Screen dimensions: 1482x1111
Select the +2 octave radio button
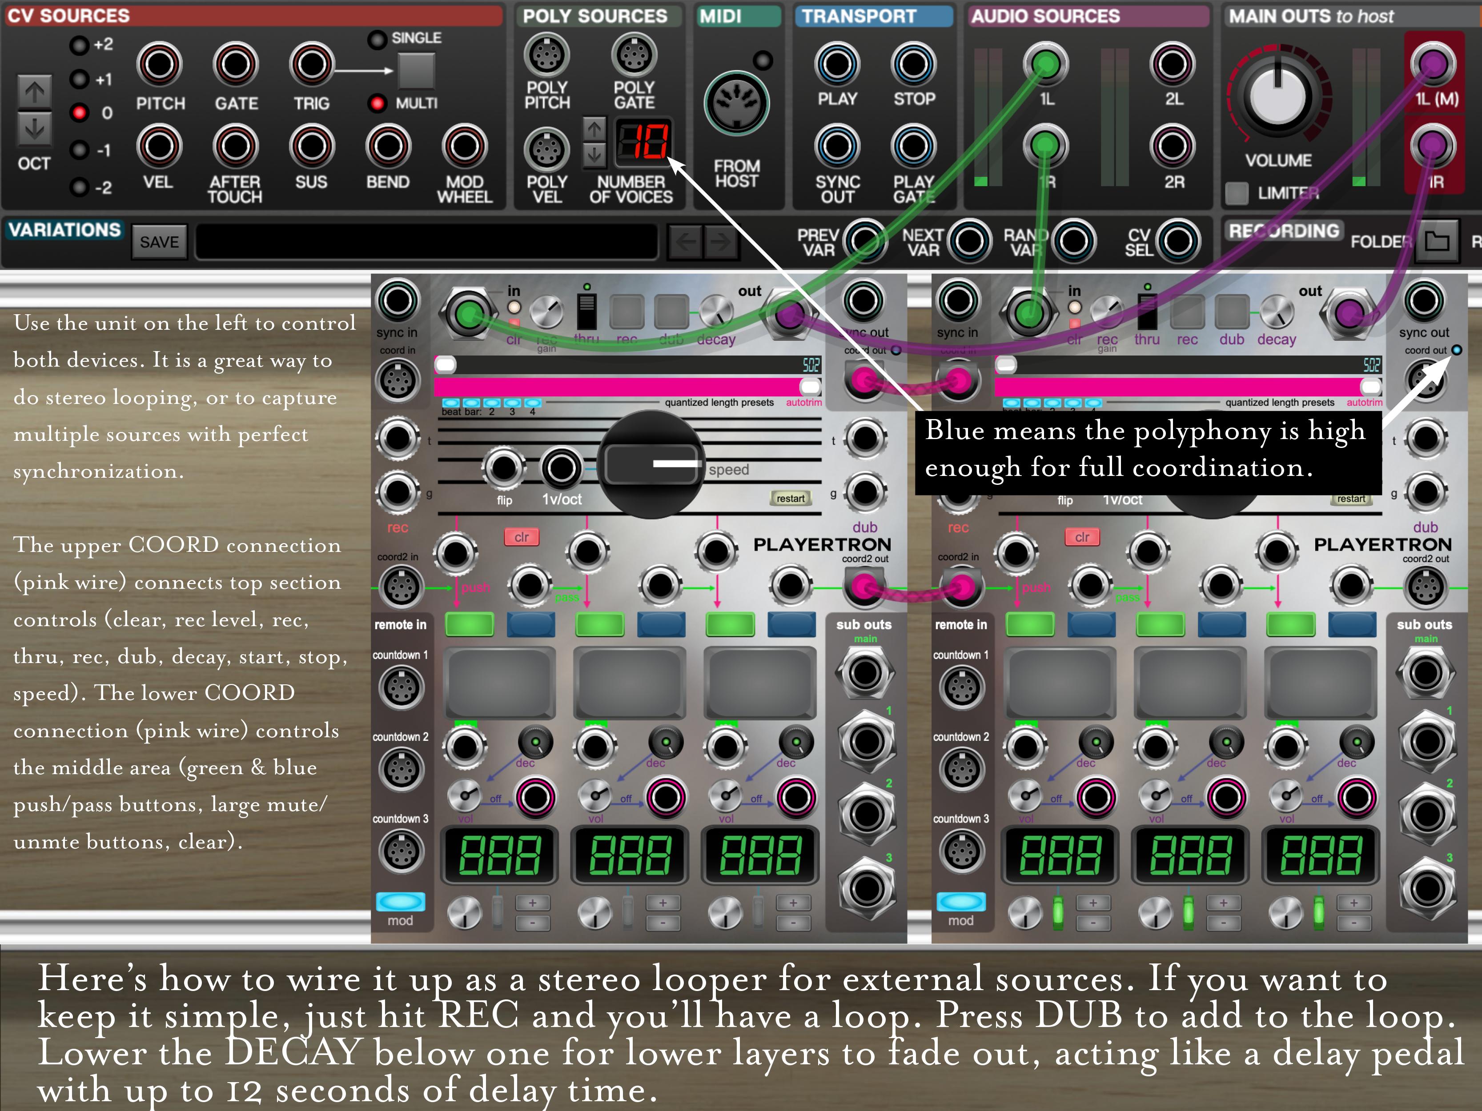point(80,45)
